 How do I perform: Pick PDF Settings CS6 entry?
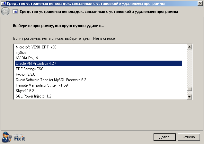(29, 69)
